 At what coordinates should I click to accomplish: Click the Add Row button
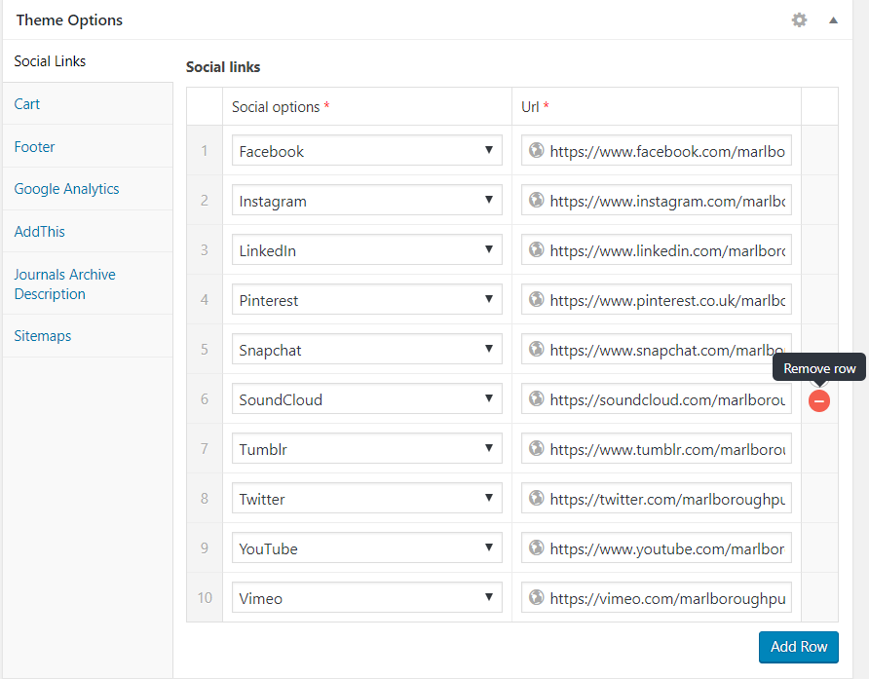tap(799, 647)
